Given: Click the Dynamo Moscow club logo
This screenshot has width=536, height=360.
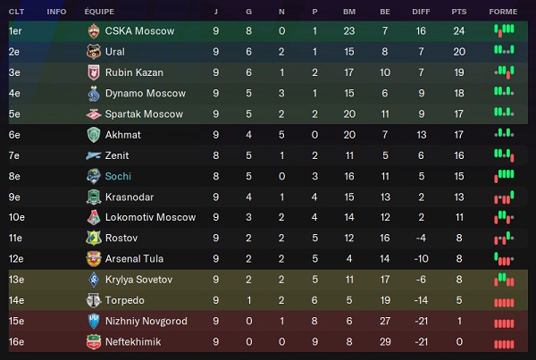Looking at the screenshot, I should [x=92, y=94].
